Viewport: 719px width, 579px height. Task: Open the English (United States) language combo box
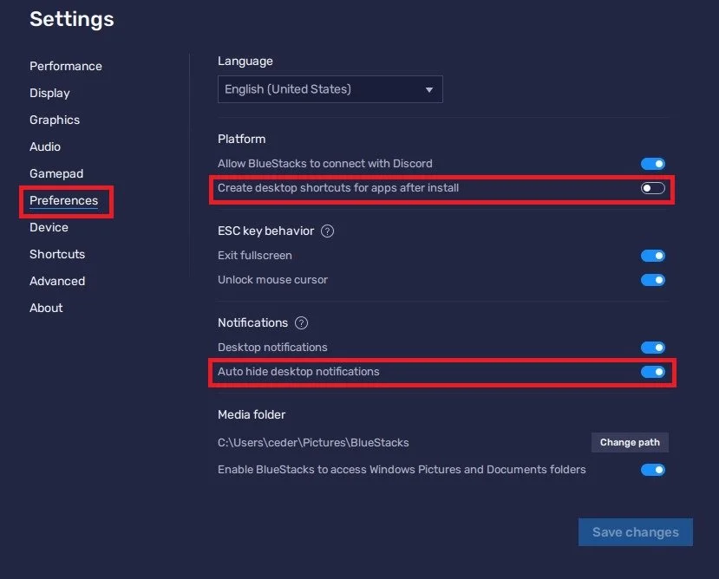tap(330, 89)
